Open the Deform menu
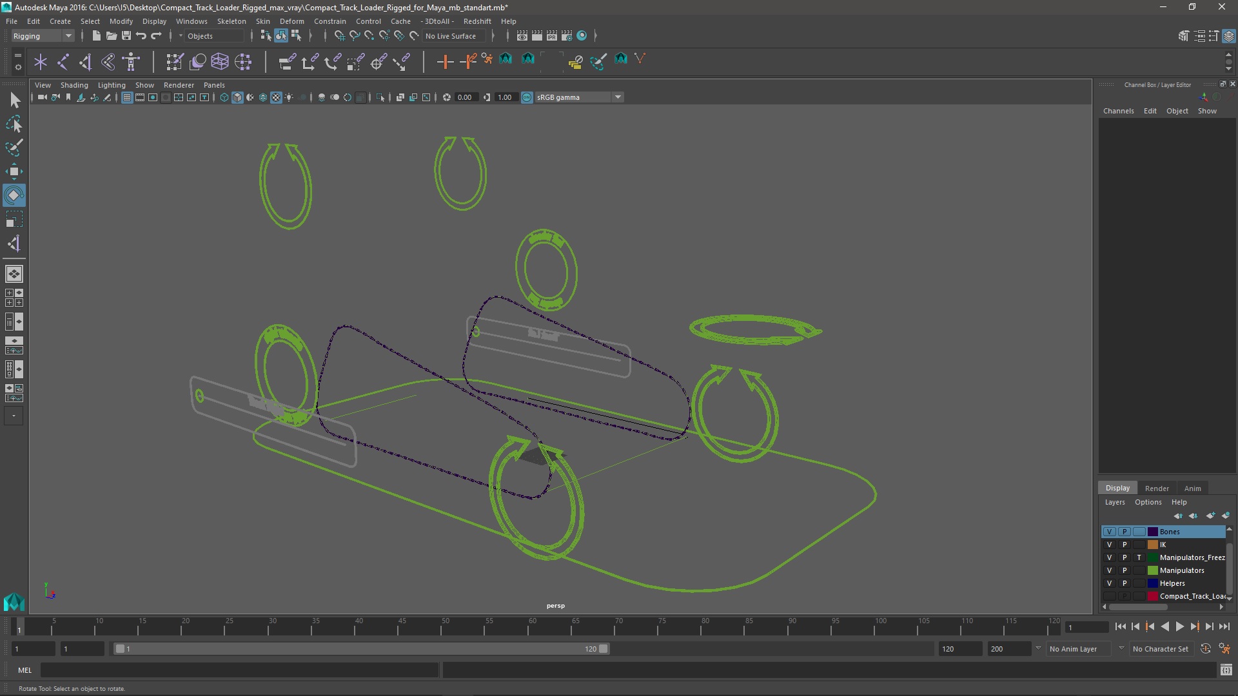This screenshot has width=1238, height=696. pos(291,21)
